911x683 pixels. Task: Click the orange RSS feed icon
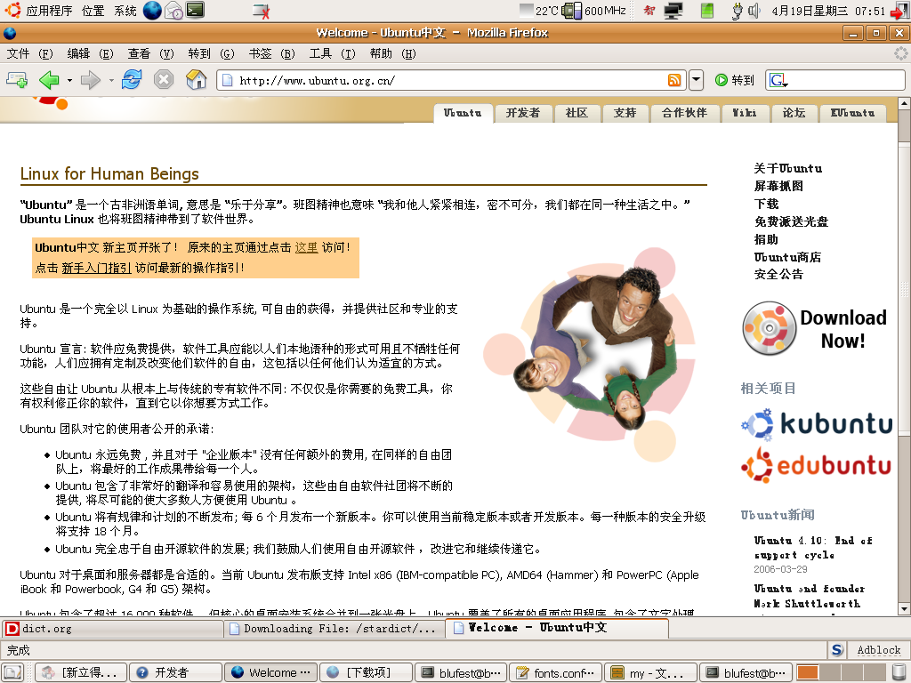tap(674, 80)
